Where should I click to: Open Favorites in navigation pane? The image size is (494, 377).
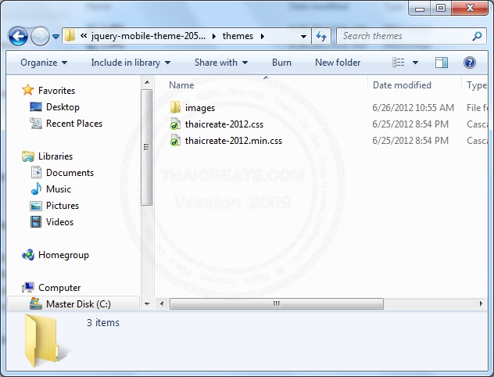[x=56, y=91]
